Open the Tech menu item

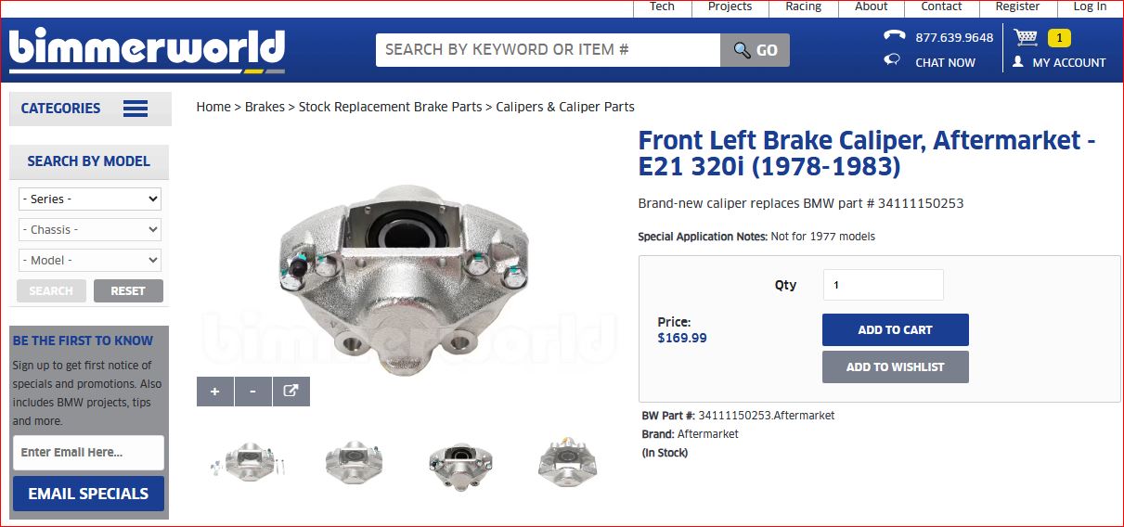[x=662, y=6]
